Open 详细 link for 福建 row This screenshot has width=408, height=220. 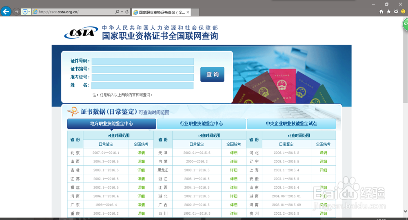click(141, 187)
